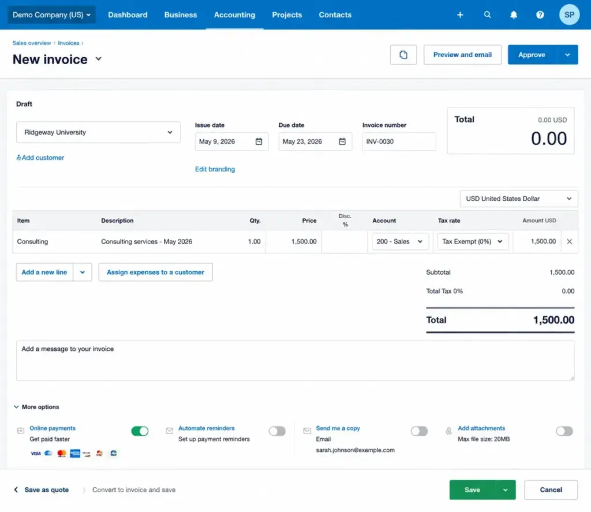591x512 pixels.
Task: Open search via magnifier icon
Action: [x=487, y=14]
